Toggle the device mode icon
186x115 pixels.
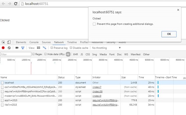click(9, 42)
